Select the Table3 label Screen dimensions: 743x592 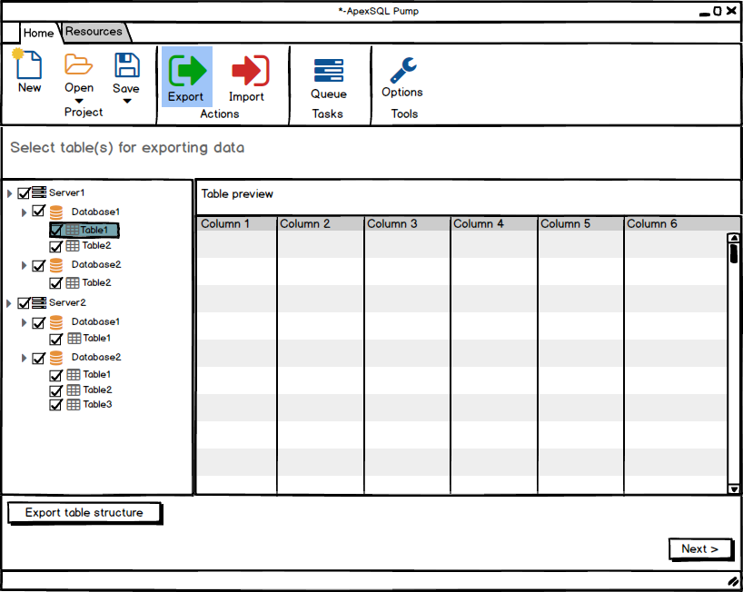[x=97, y=404]
